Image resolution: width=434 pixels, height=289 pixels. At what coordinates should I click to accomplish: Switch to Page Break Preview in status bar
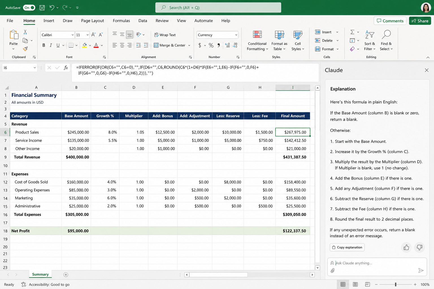click(367, 284)
